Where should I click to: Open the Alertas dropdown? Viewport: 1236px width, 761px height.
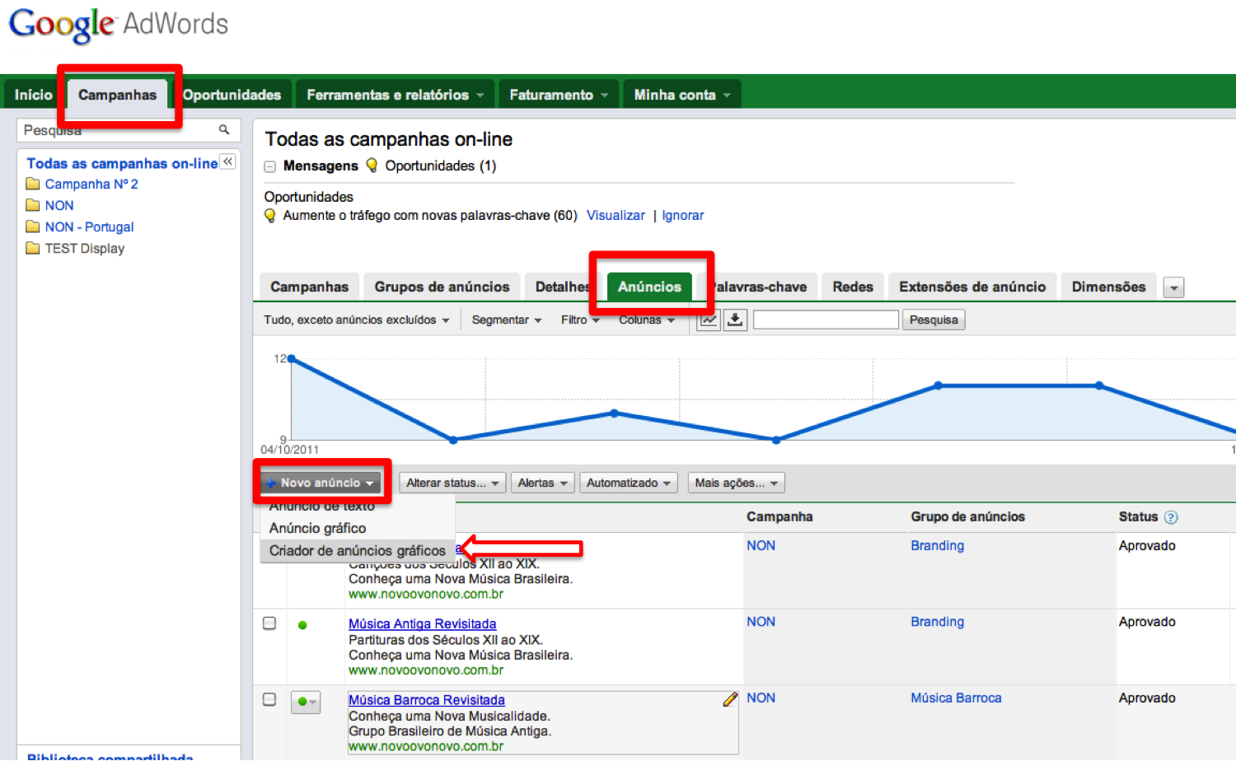pyautogui.click(x=542, y=483)
